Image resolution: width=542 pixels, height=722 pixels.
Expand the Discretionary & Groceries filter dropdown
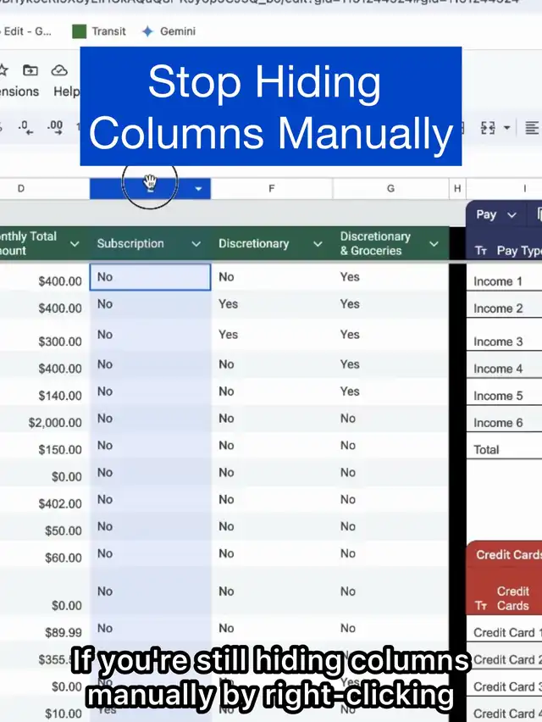click(434, 244)
